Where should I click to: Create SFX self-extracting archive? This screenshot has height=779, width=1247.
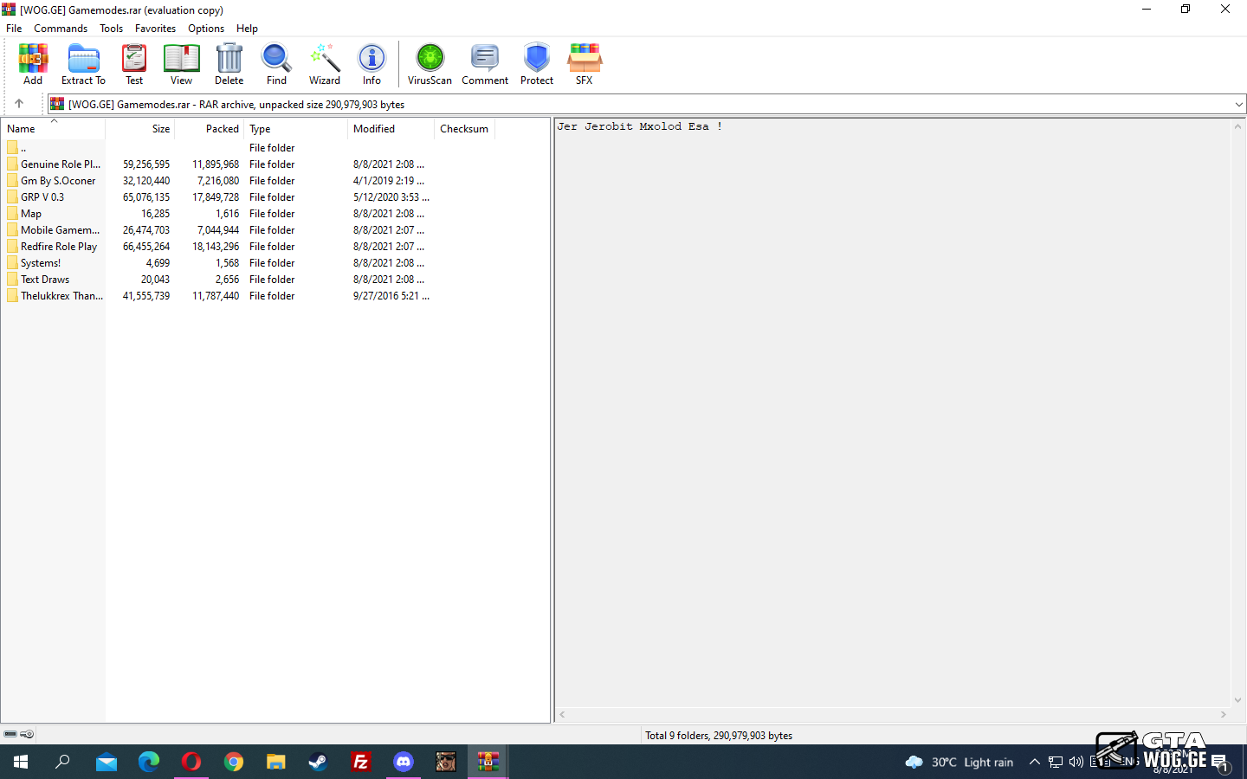click(x=585, y=64)
